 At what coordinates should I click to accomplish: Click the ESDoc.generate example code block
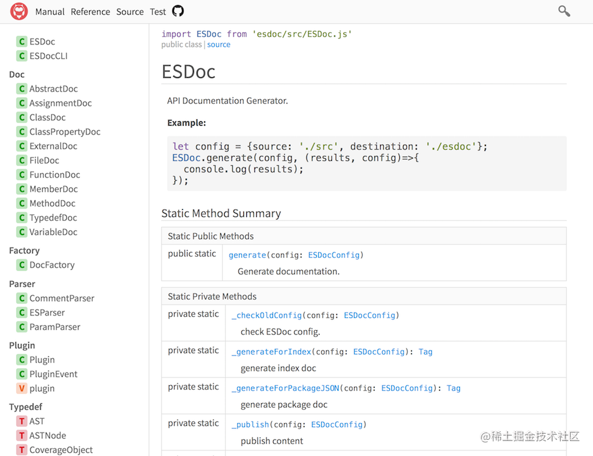tap(367, 163)
